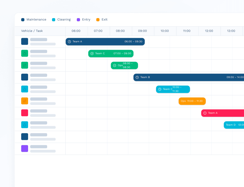Select the purple entry vehicle icon
The image size is (244, 187).
[25, 148]
